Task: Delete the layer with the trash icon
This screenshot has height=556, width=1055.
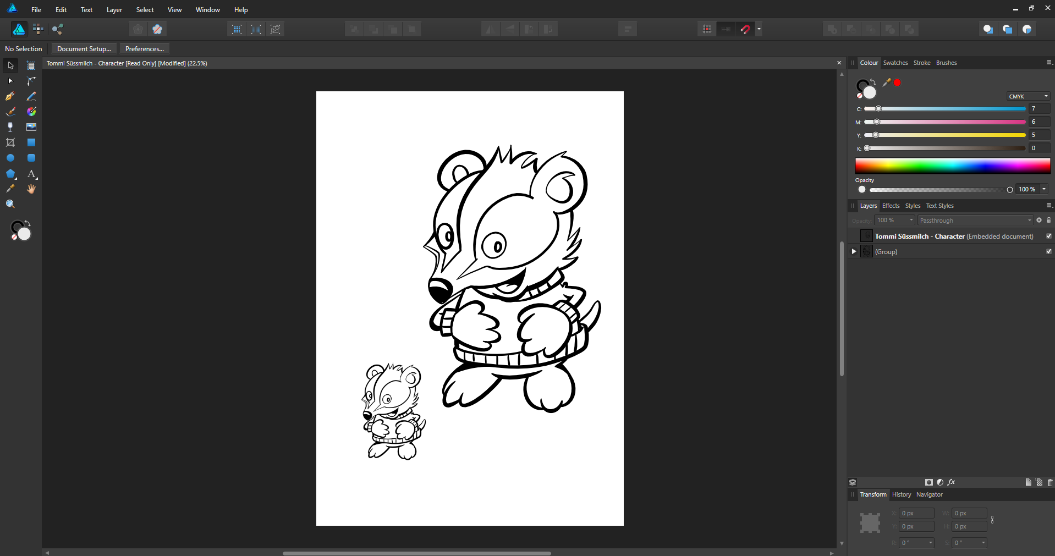Action: coord(1050,482)
